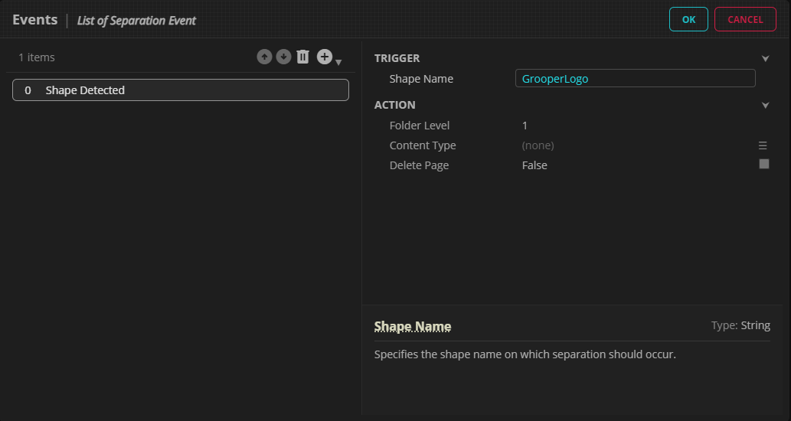Add a new separation event with plus icon
The image size is (791, 421).
tap(325, 57)
